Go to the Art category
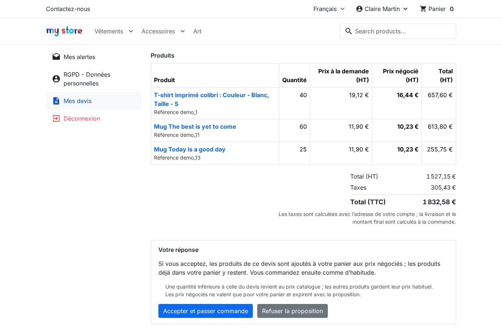This screenshot has height=330, width=502. 197,31
